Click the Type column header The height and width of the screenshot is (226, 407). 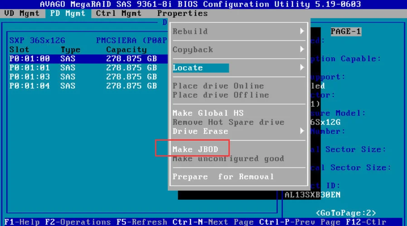(x=70, y=49)
